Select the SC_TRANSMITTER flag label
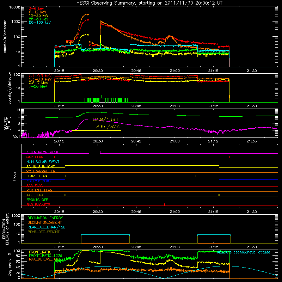282x282 pixels. click(41, 171)
